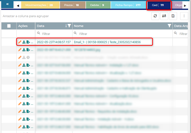191x133 pixels.
Task: Open search operator menu in Data Arq filter
Action: (x=176, y=33)
